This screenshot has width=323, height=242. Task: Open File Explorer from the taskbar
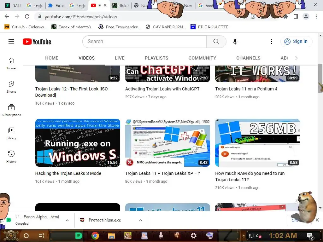[112, 236]
